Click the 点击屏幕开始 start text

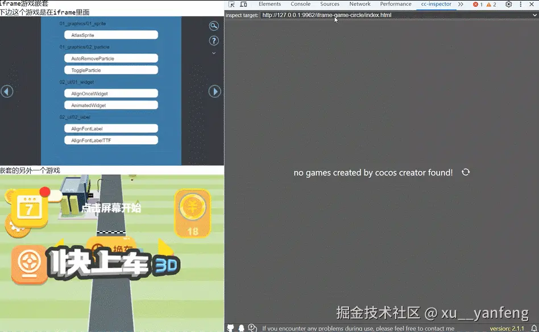click(x=111, y=208)
